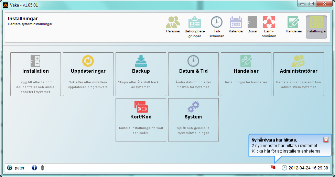
Task: Click the clock icon in status bar
Action: [284, 168]
